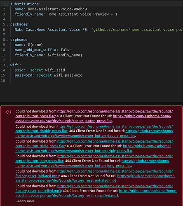Click the 'wifi:' key on line 13
The image size is (183, 206).
(x=16, y=65)
